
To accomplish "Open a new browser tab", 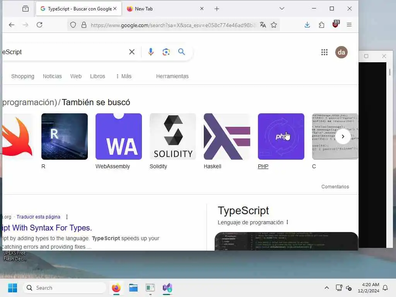I will (217, 9).
